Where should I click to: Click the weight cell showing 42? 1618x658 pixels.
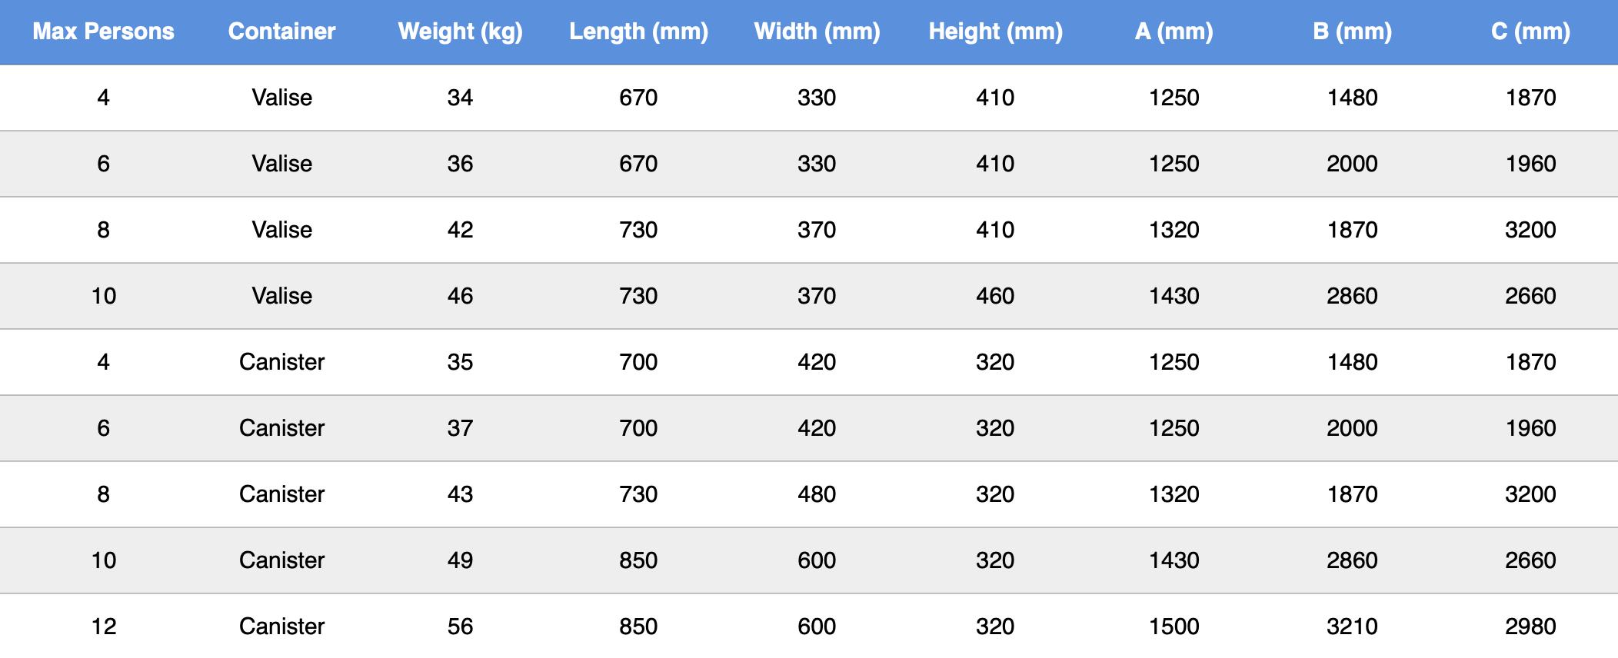point(460,230)
